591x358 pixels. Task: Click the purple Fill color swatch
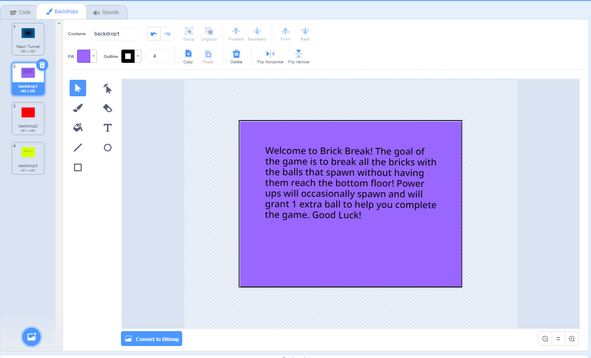pyautogui.click(x=84, y=56)
